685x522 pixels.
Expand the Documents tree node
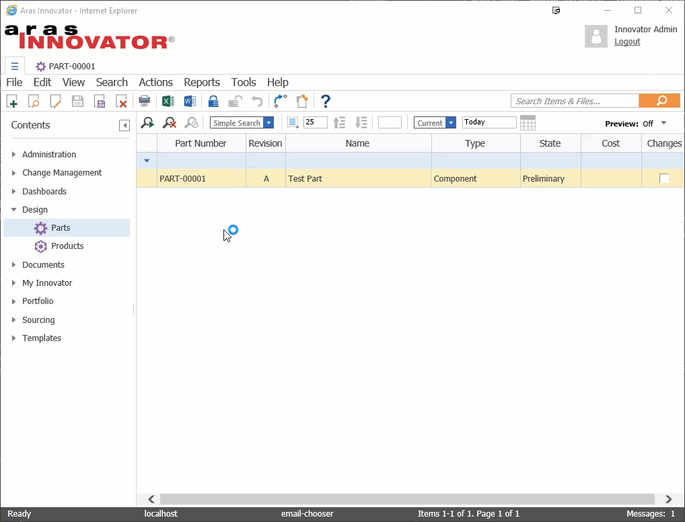click(13, 265)
